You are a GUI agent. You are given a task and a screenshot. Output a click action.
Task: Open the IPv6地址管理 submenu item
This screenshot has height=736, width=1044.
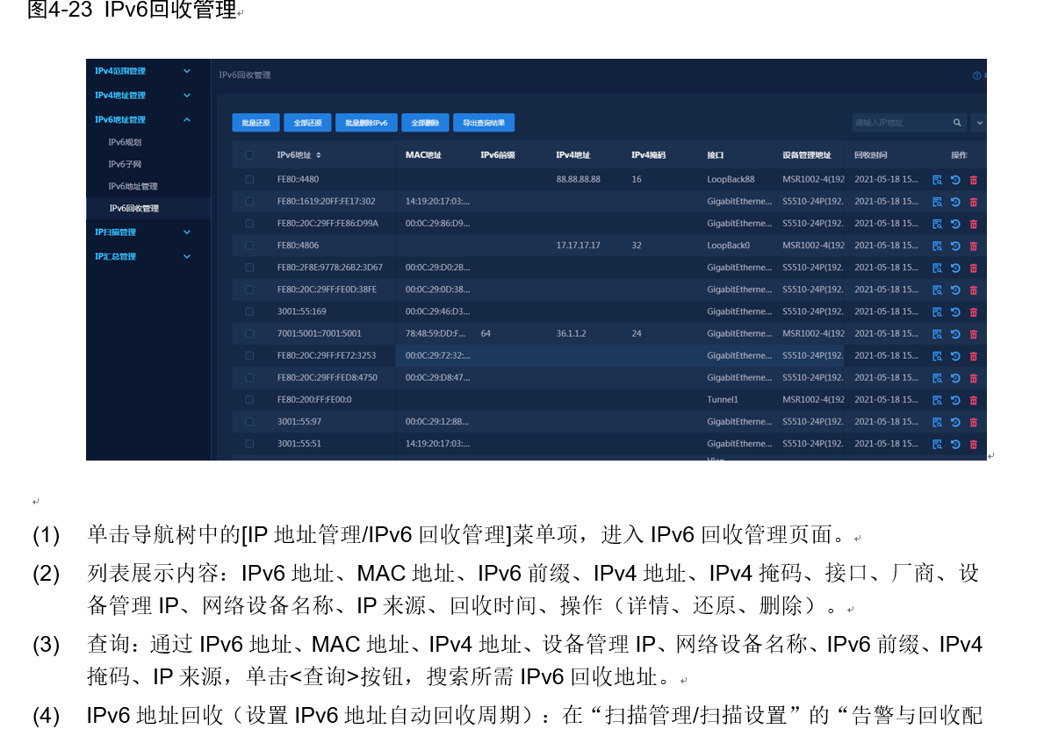(x=133, y=186)
